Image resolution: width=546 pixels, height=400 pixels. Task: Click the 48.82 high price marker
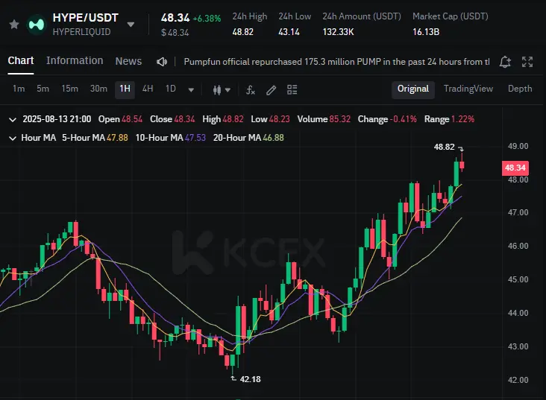[x=444, y=147]
